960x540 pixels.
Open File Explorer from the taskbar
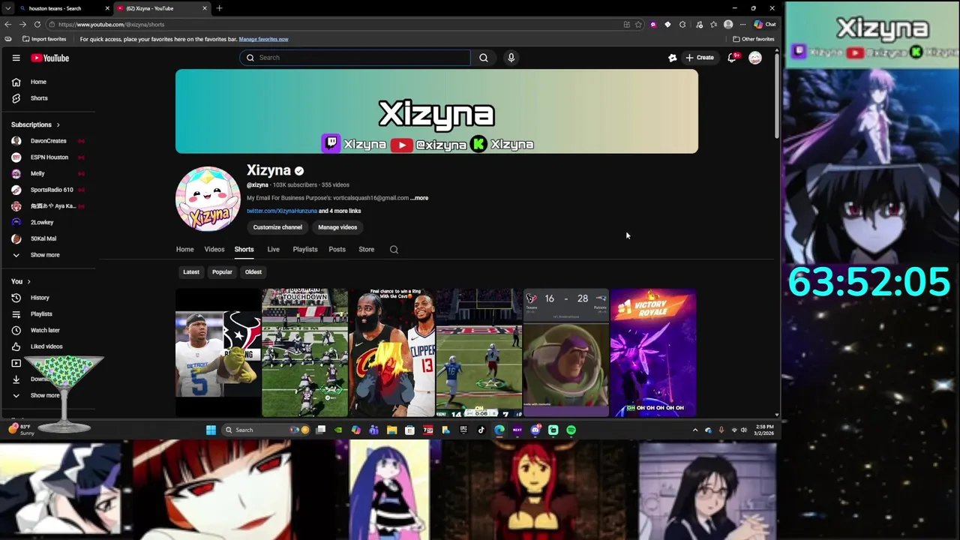coord(391,430)
